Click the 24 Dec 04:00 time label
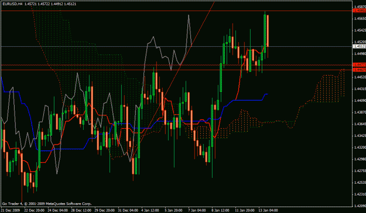Image resolution: width=366 pixels, height=213 pixels. [57, 210]
